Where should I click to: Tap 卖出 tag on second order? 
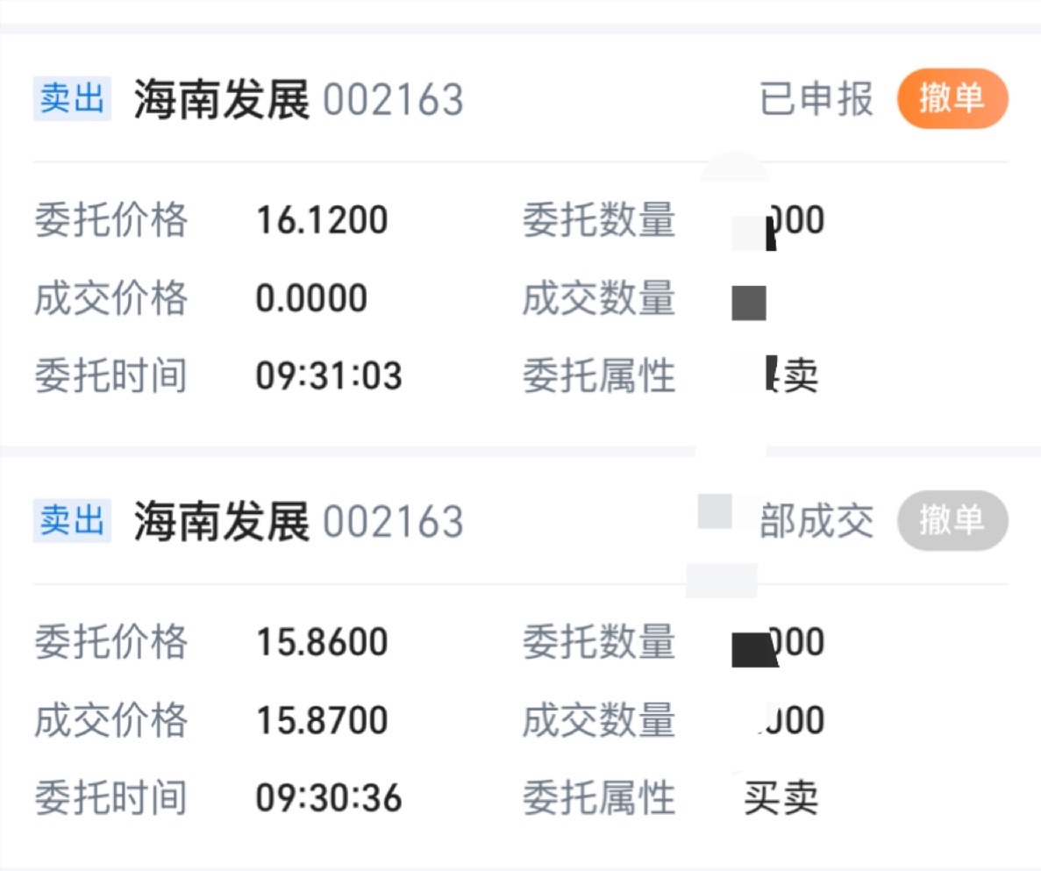pyautogui.click(x=72, y=521)
